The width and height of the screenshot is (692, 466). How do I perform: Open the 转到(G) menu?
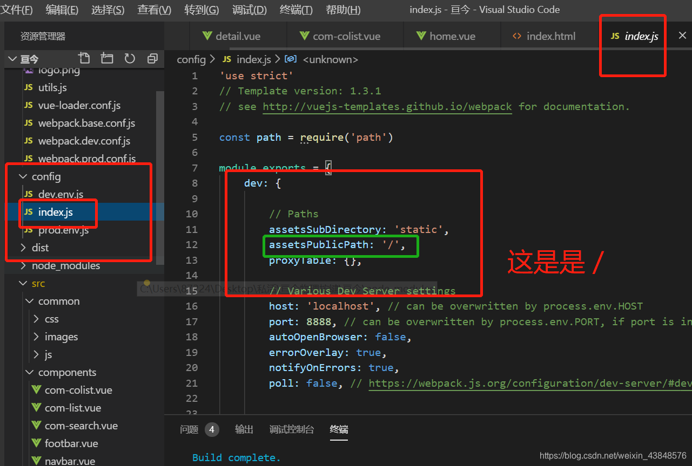(x=201, y=10)
